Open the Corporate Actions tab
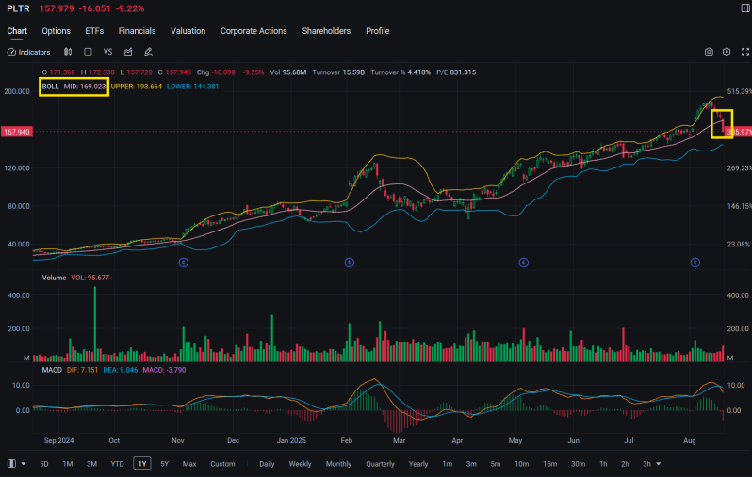752x477 pixels. pyautogui.click(x=253, y=31)
